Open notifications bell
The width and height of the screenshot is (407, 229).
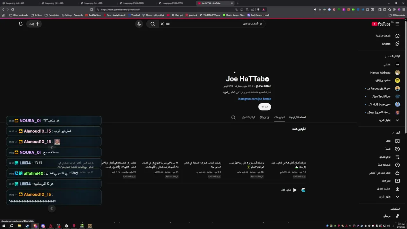coord(21,24)
